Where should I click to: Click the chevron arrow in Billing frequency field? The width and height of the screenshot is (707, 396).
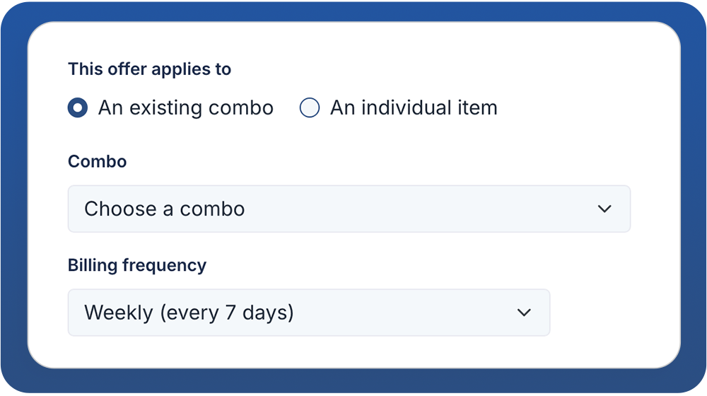[x=524, y=313]
